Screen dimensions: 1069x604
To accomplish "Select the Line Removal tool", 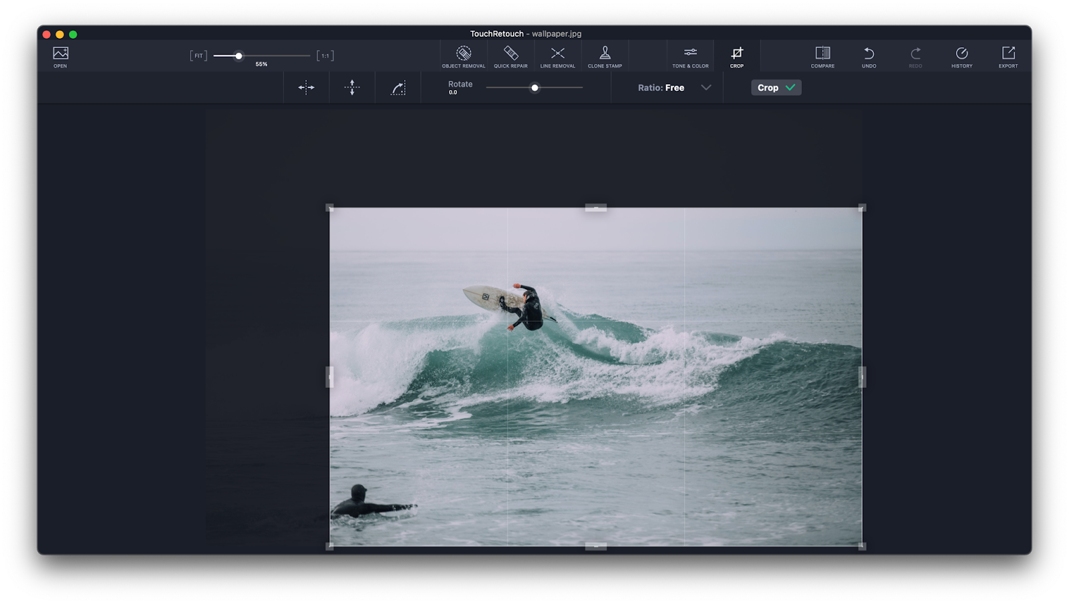I will 557,57.
